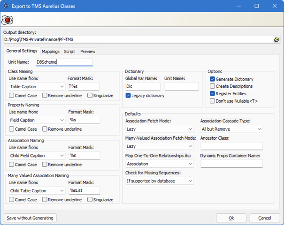Open Class Naming Table Caption dropdown
284x225 pixels.
pyautogui.click(x=37, y=86)
